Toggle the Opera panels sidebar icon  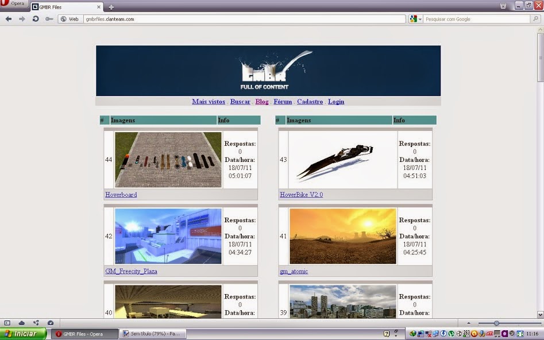[7, 323]
